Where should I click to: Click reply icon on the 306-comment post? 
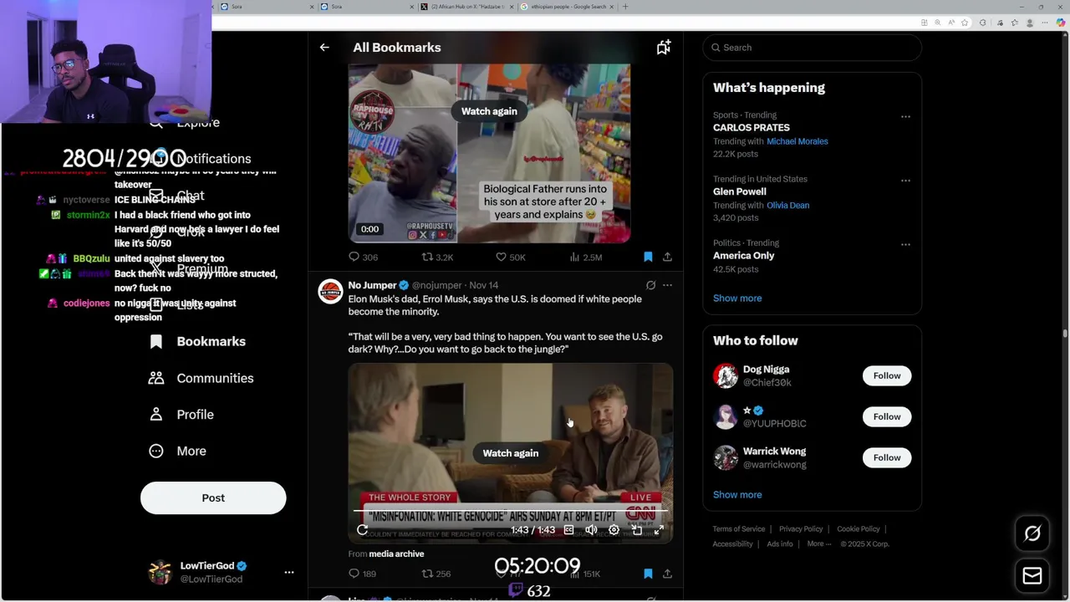pos(354,257)
